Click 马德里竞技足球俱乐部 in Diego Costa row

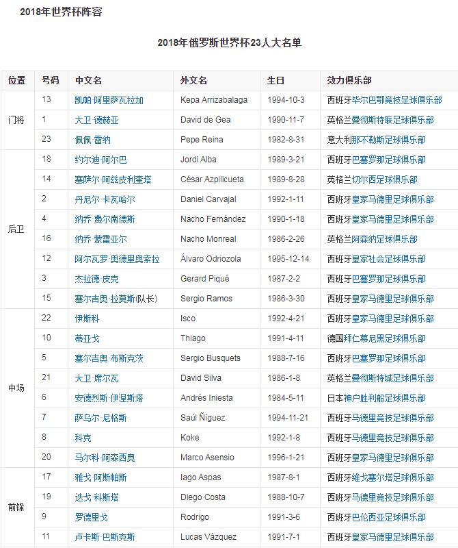pyautogui.click(x=393, y=498)
